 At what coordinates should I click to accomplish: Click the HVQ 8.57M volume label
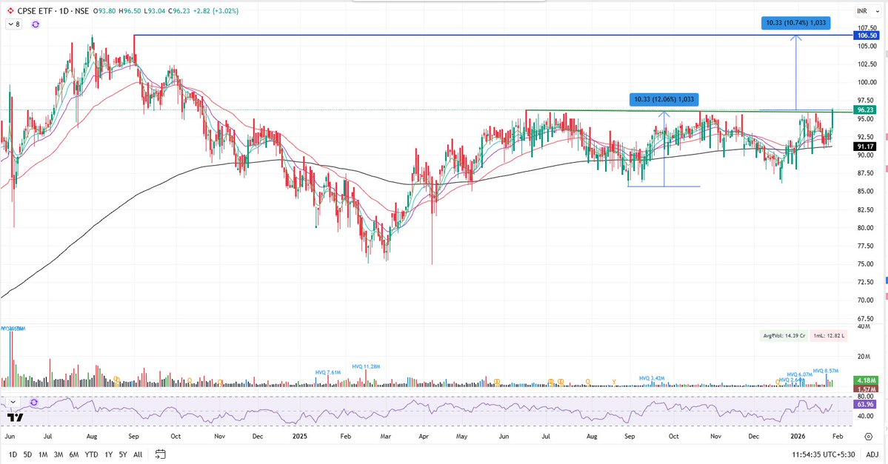click(x=826, y=371)
